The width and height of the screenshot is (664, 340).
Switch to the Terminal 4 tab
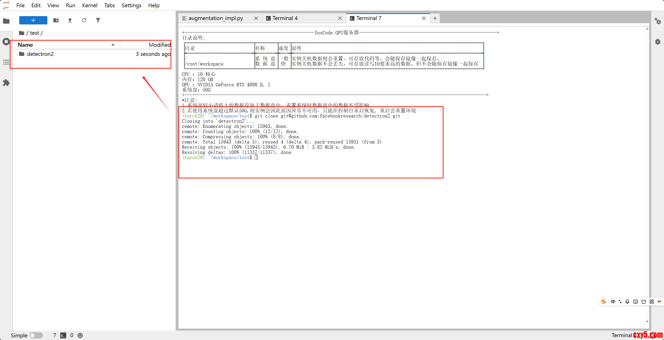tap(285, 18)
